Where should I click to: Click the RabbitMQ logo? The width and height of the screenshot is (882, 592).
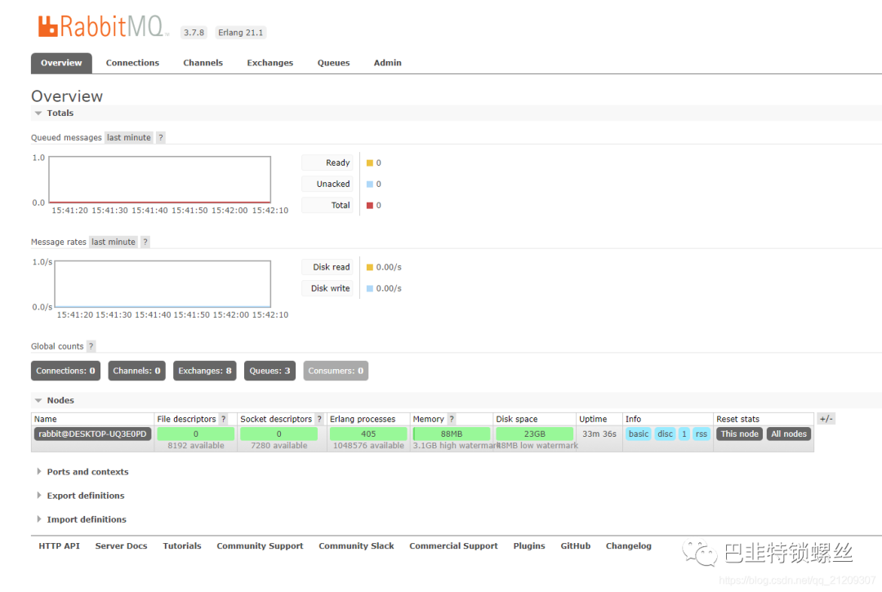pos(103,26)
